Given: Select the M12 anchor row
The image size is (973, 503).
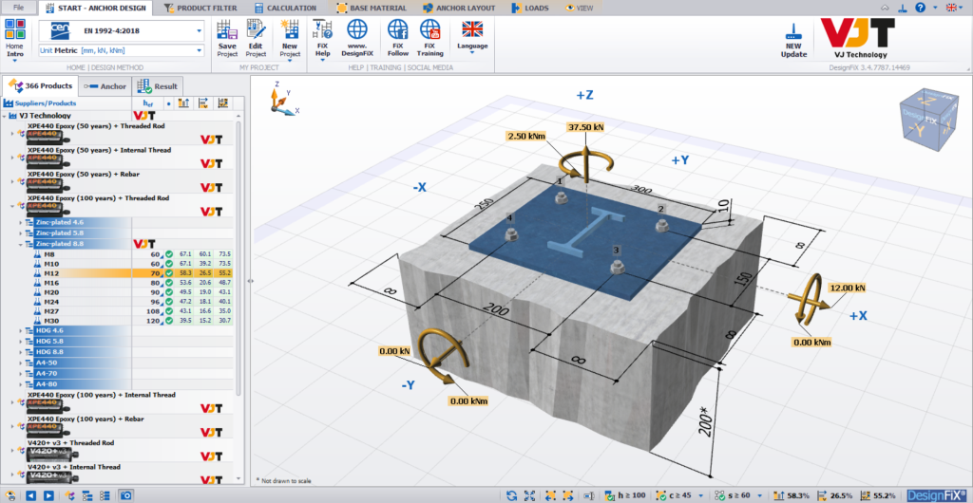Looking at the screenshot, I should (118, 272).
